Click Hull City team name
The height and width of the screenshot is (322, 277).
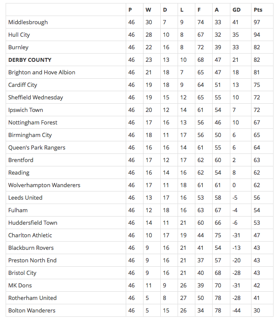(x=19, y=35)
